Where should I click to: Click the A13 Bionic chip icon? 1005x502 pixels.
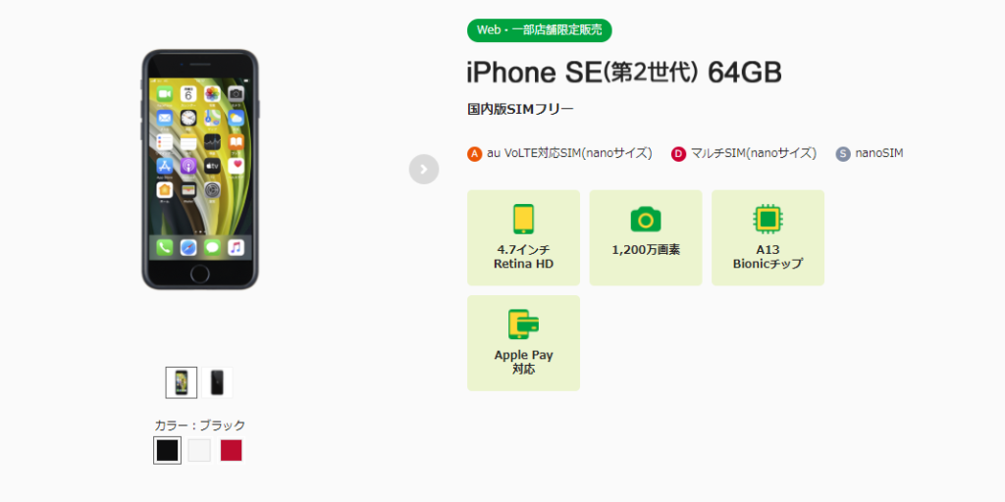767,219
